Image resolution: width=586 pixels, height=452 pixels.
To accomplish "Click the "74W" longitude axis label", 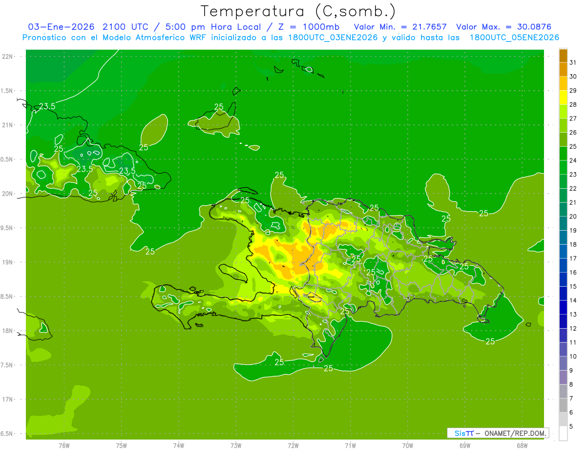I will coord(178,445).
